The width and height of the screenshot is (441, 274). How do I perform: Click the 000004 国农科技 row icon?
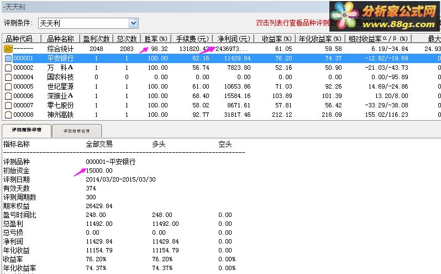[x=8, y=77]
